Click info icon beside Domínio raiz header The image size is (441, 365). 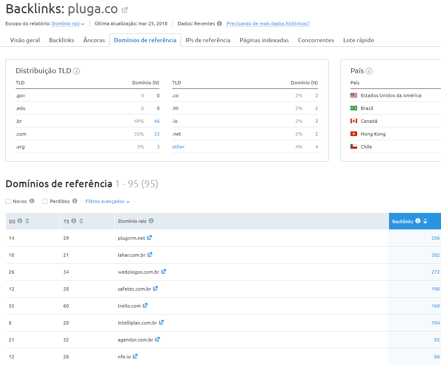(x=151, y=221)
